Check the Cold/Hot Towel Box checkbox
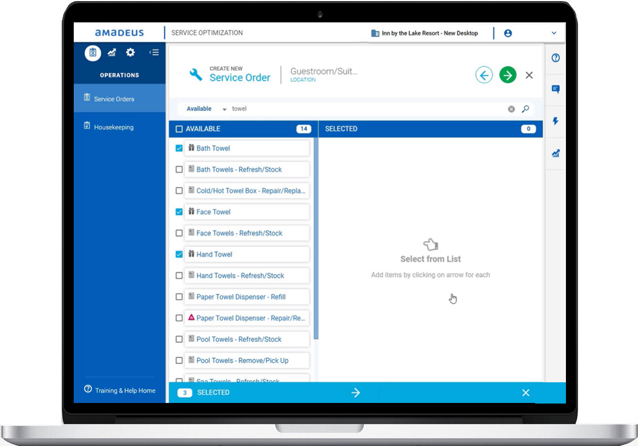This screenshot has height=446, width=638. 179,191
